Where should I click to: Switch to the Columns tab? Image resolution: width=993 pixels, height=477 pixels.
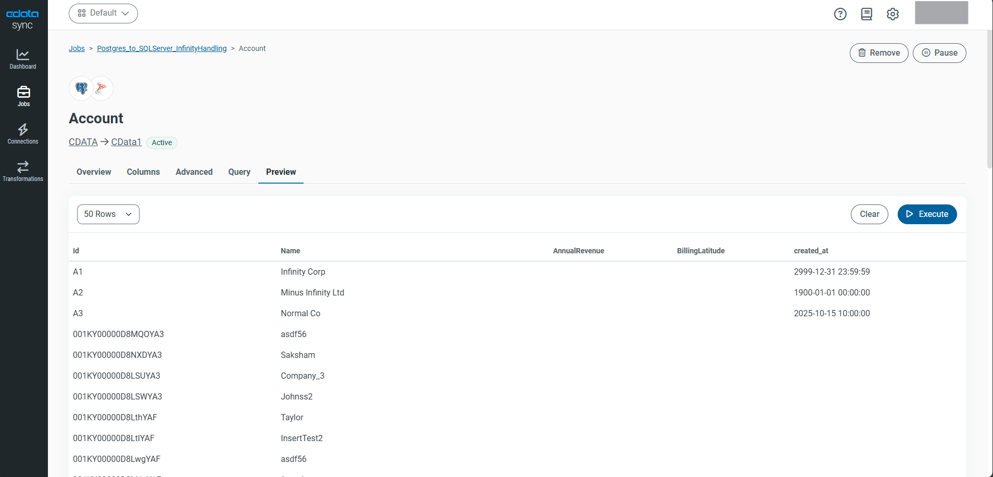[x=143, y=172]
